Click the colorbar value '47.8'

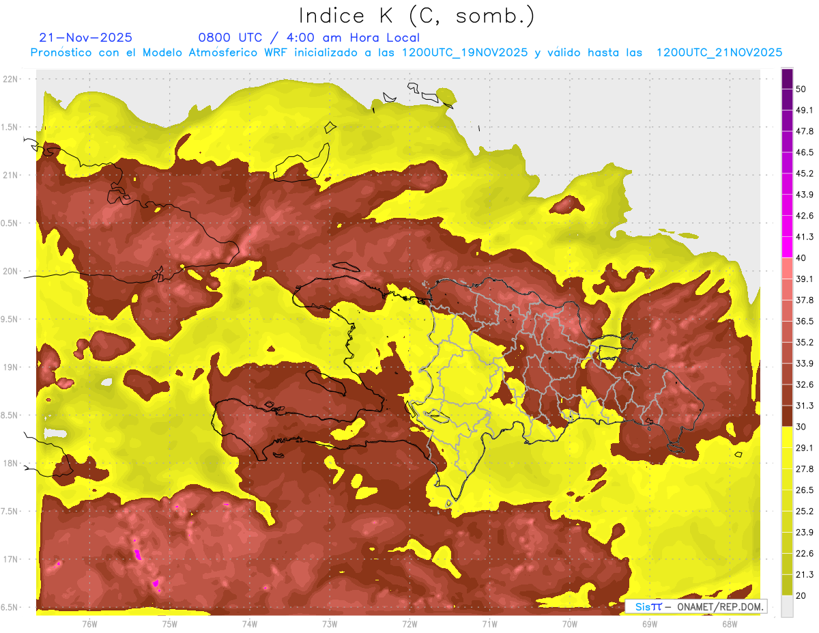point(805,131)
